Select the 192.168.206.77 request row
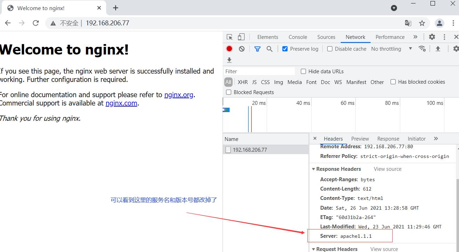The height and width of the screenshot is (252, 459). (266, 150)
